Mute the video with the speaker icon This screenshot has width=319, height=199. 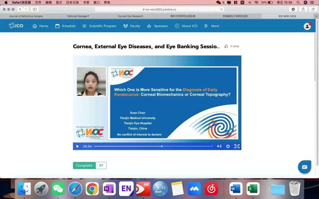click(219, 146)
